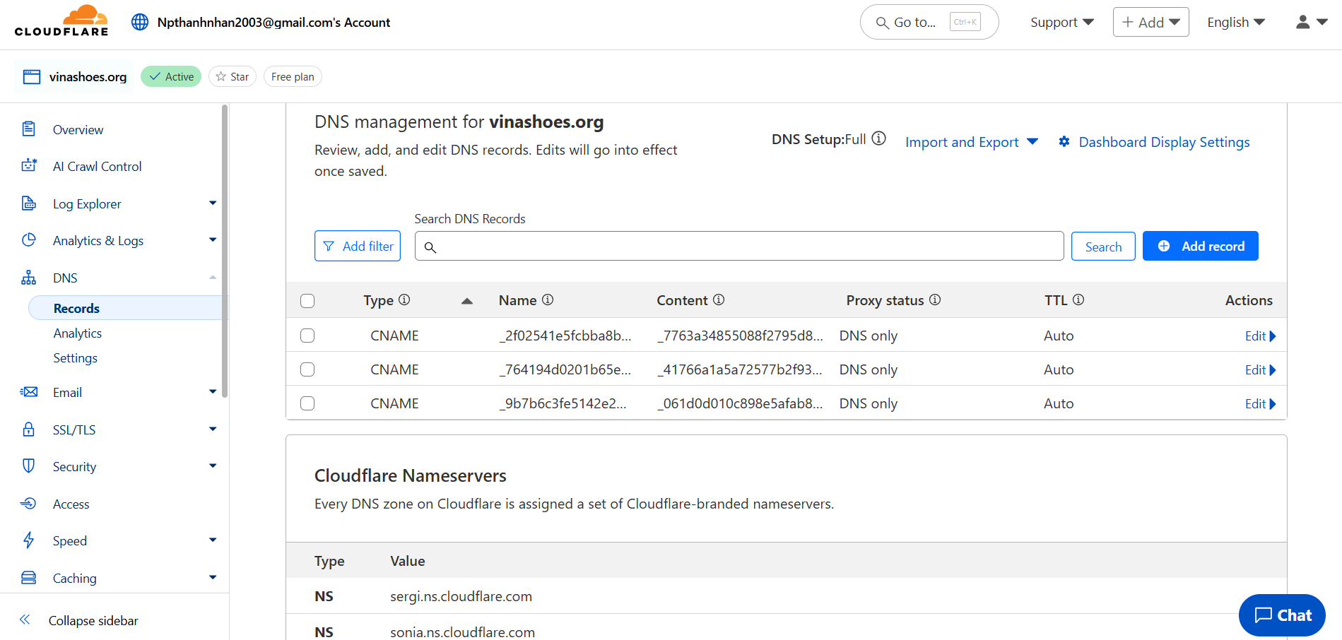This screenshot has width=1342, height=640.
Task: Click inside the Search DNS Records field
Action: (738, 246)
